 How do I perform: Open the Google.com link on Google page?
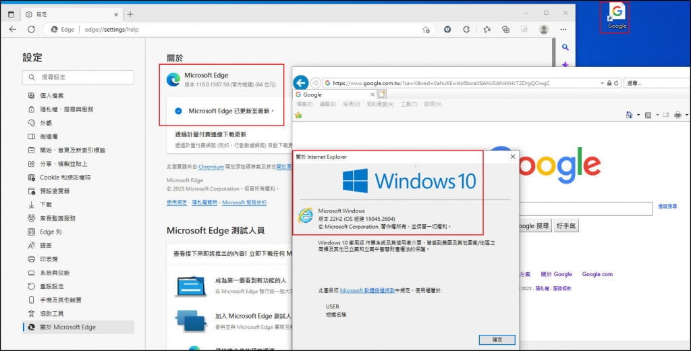tap(597, 274)
